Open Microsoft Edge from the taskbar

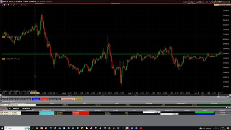click(x=51, y=128)
